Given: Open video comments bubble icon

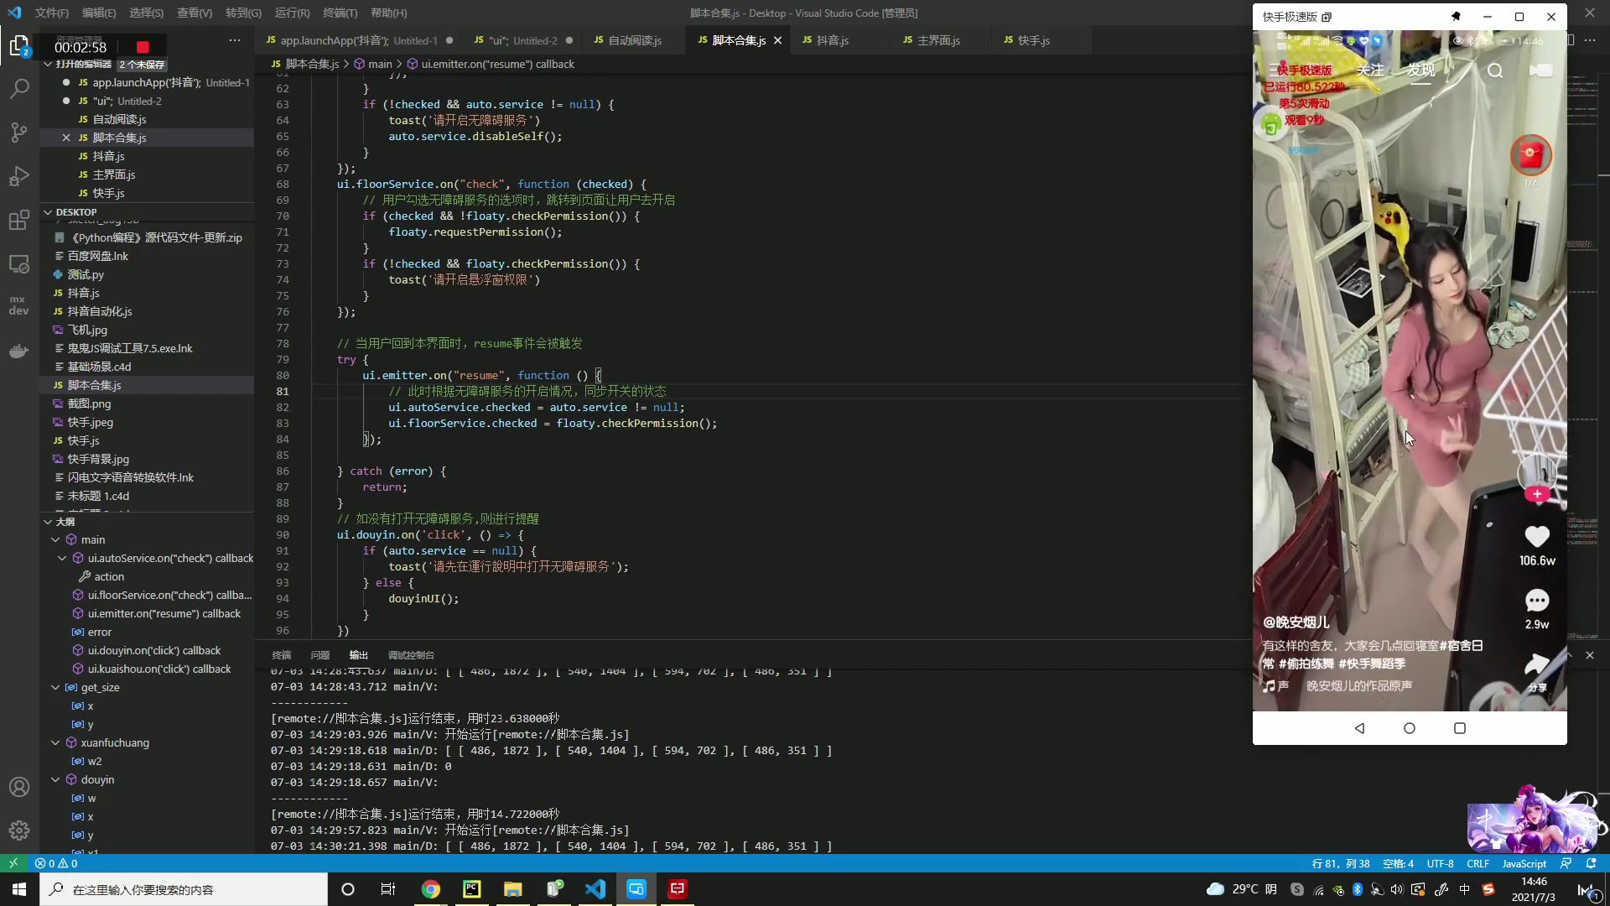Looking at the screenshot, I should [1537, 601].
